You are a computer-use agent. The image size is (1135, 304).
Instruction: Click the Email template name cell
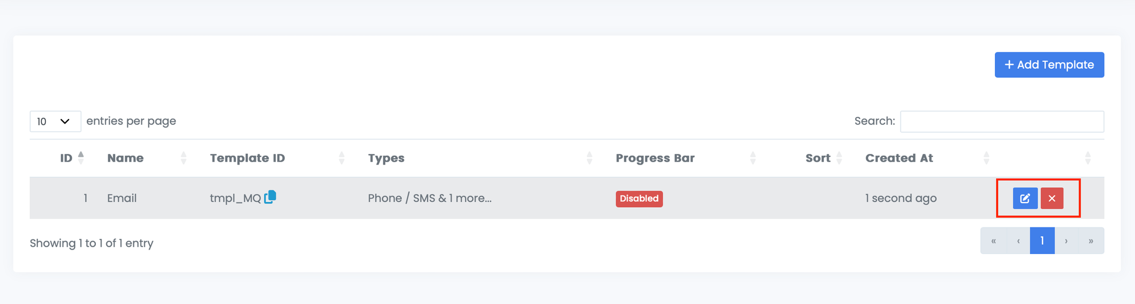[122, 199]
